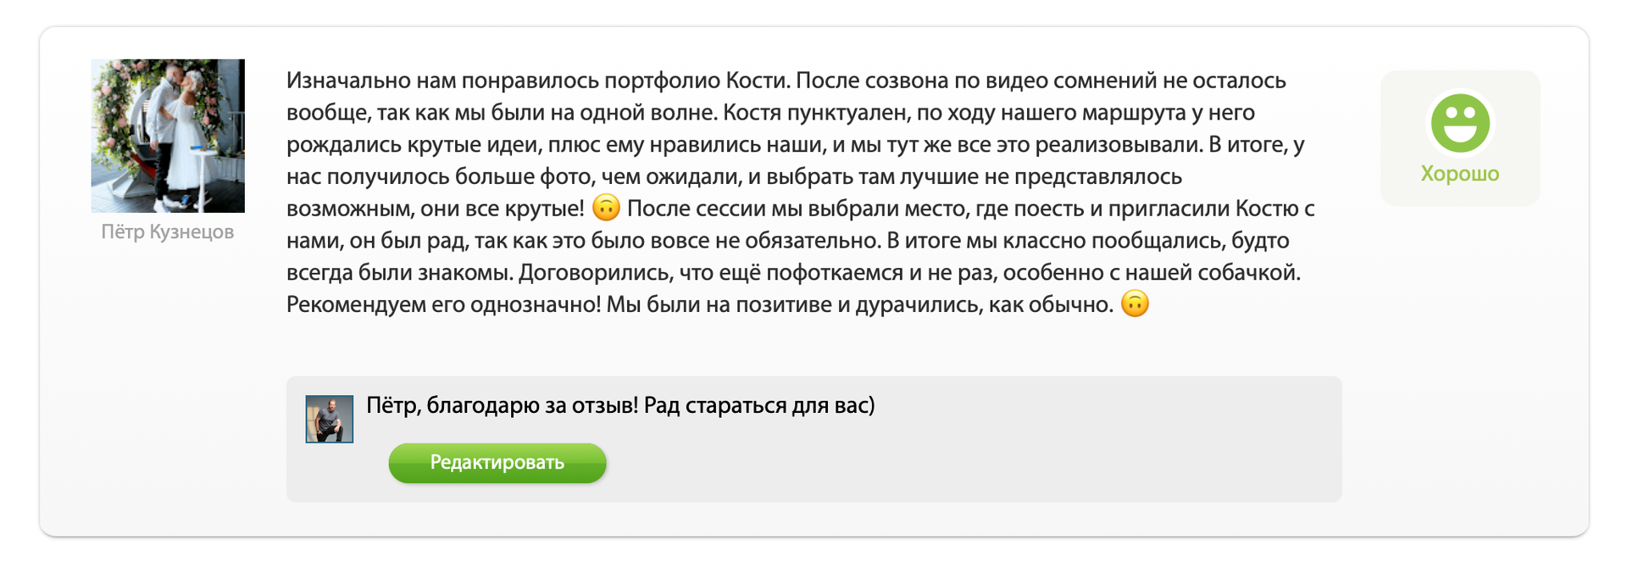Open the reviewer's wedding photo avatar
1627x568 pixels.
168,136
